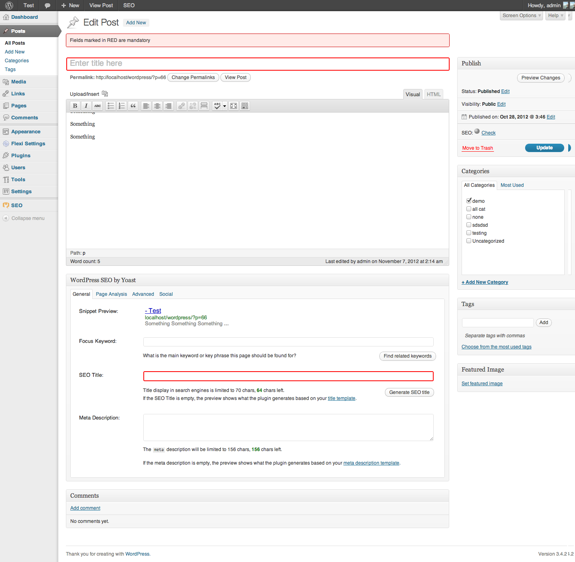The image size is (575, 562).
Task: Edit the post Status
Action: [506, 91]
